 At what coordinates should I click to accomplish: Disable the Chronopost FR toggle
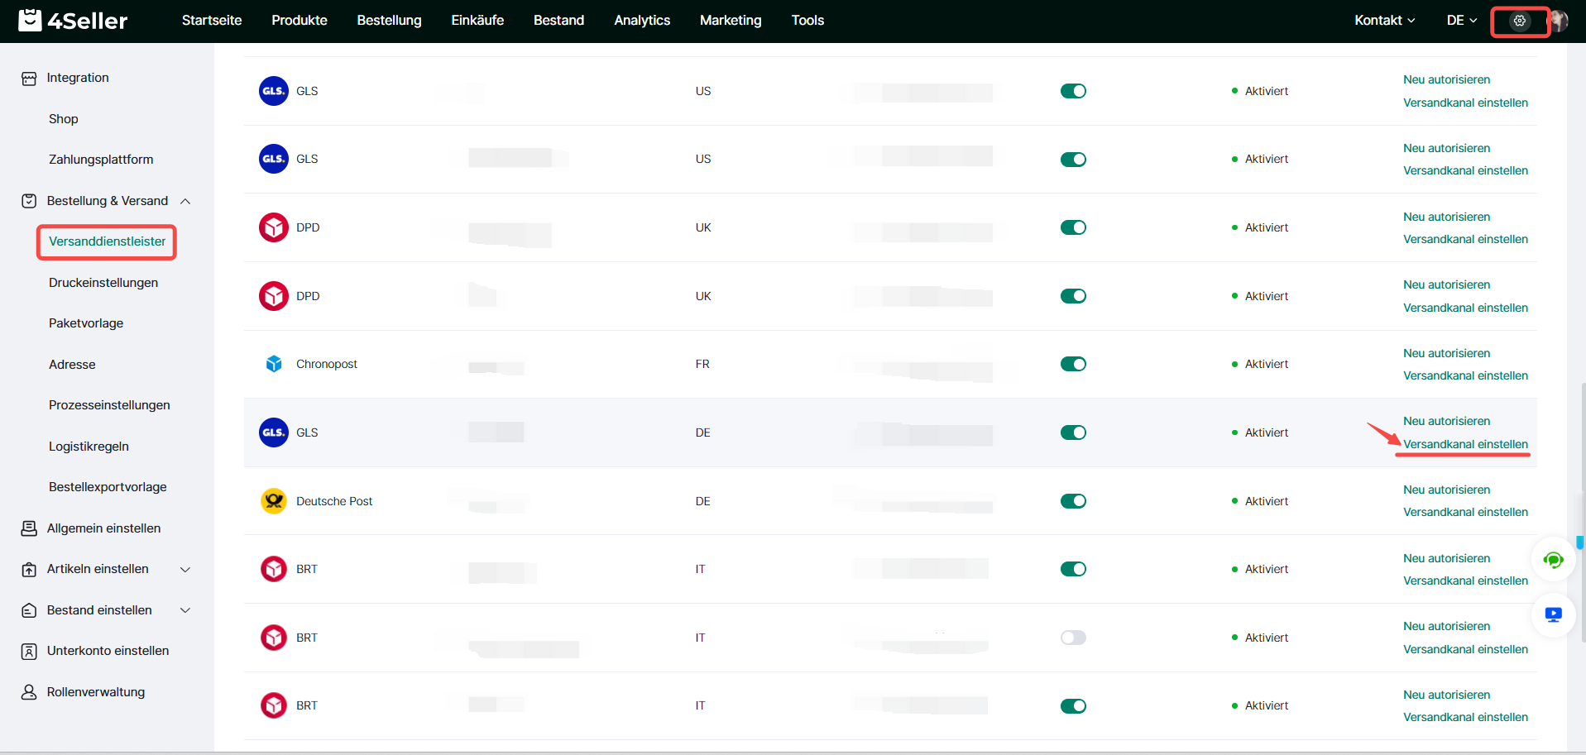pyautogui.click(x=1073, y=364)
